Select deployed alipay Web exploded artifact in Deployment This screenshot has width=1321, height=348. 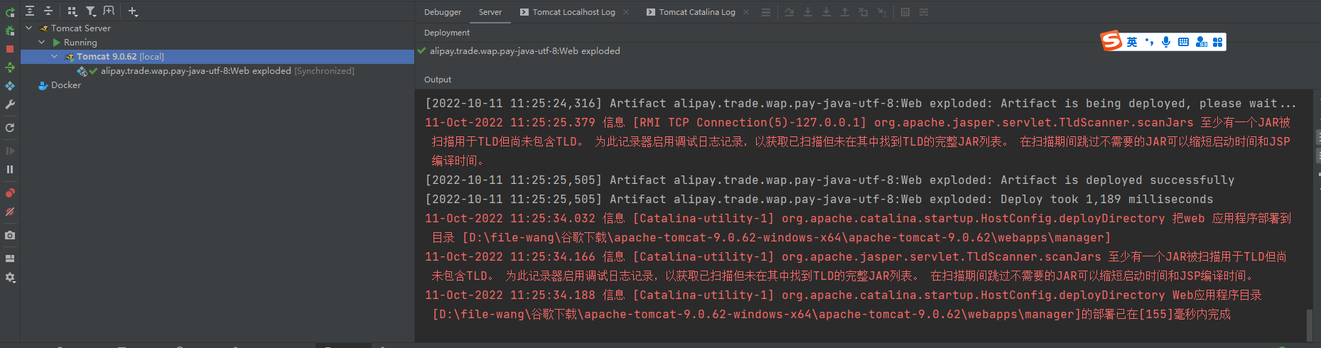click(x=524, y=51)
